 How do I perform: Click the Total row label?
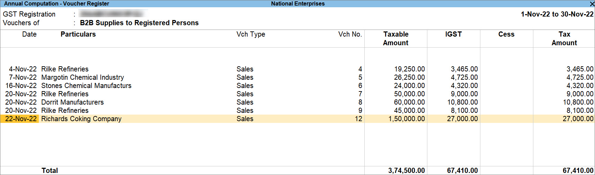point(50,171)
